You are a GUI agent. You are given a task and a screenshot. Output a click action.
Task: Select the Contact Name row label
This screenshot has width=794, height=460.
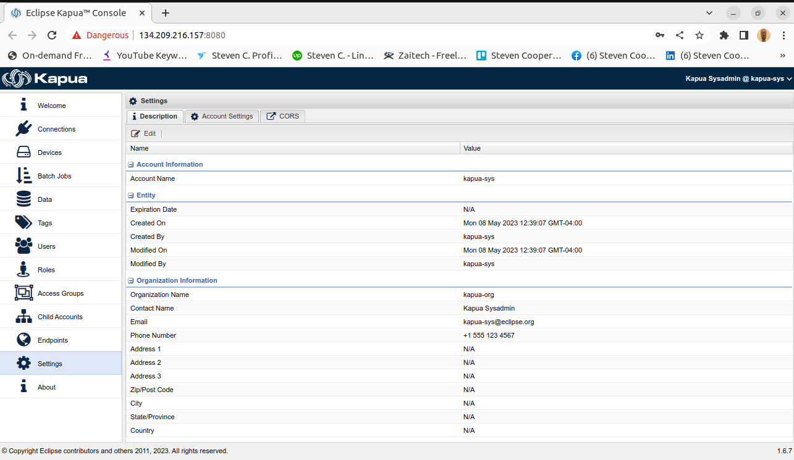pos(152,308)
